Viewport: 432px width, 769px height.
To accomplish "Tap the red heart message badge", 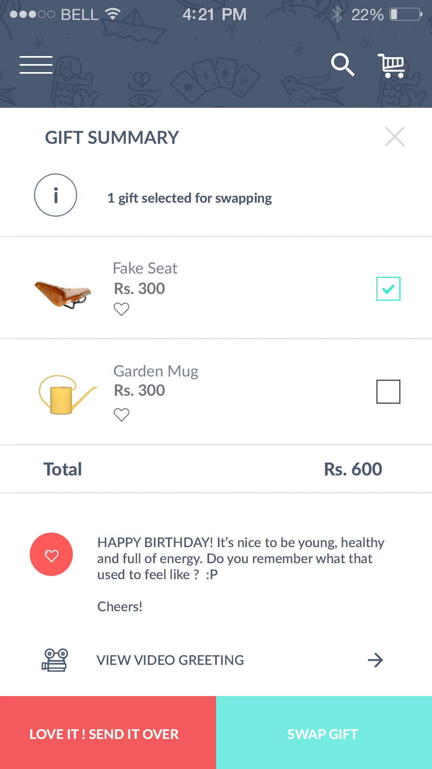I will pyautogui.click(x=51, y=554).
